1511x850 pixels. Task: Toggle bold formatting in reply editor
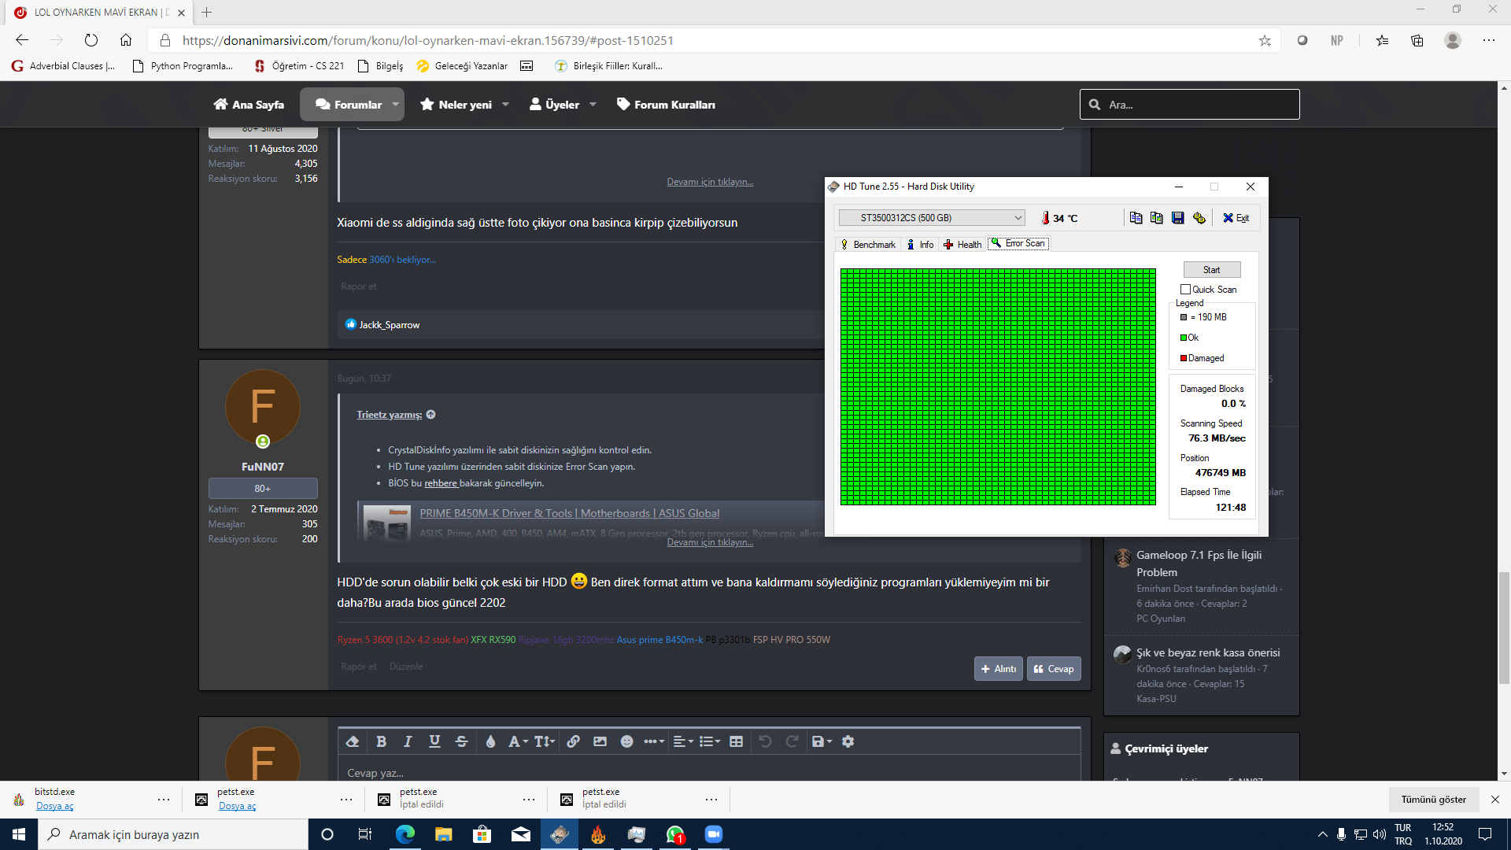[x=381, y=741]
